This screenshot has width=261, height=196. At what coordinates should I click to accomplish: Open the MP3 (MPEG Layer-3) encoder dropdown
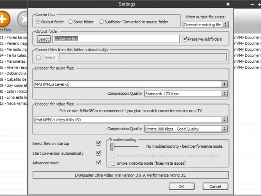click(x=130, y=84)
